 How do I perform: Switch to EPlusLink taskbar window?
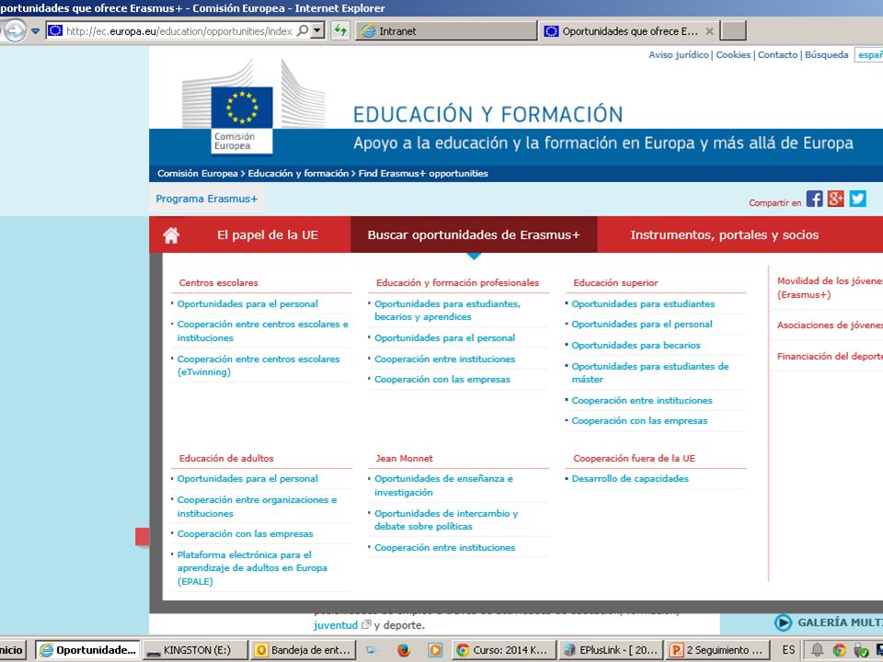point(611,650)
